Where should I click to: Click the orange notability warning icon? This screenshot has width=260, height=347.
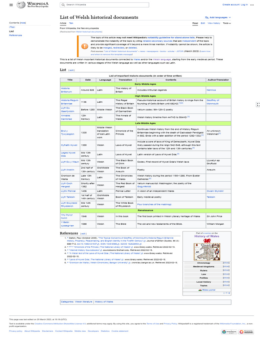click(85, 46)
